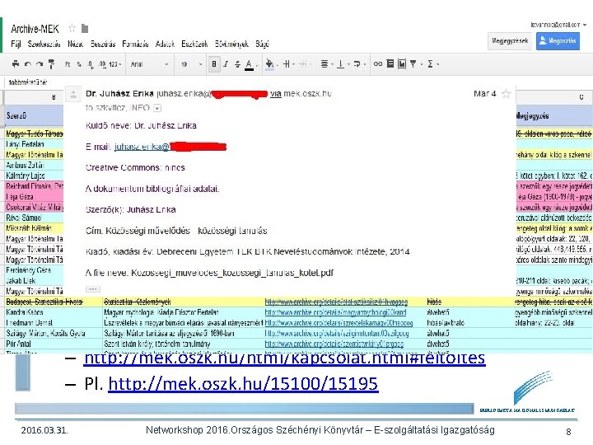Format the cell as percent
593x445 pixels.
click(x=79, y=64)
